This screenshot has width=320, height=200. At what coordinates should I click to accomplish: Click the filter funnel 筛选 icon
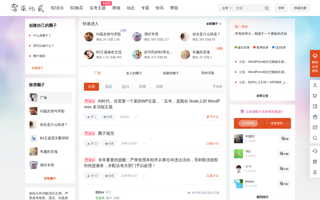217,86
